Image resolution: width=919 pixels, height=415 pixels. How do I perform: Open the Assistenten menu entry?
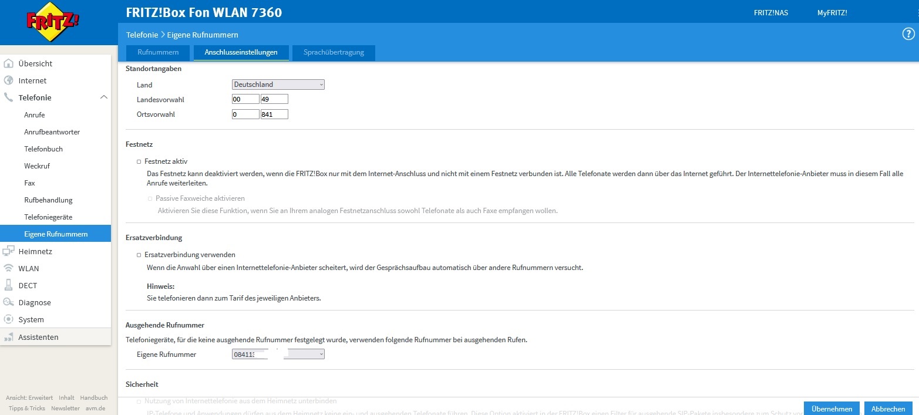38,337
